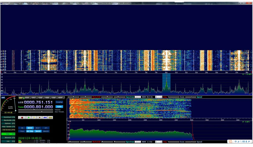Adjust the Volume slider
Image resolution: width=253 pixels, height=147 pixels.
click(35, 110)
